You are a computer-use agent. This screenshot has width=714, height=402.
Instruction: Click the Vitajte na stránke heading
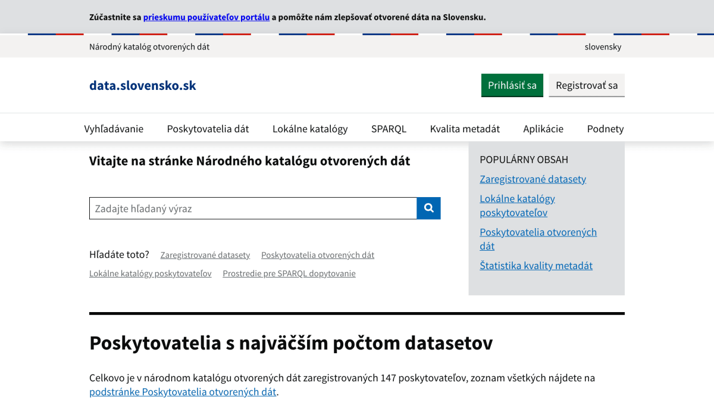point(249,161)
